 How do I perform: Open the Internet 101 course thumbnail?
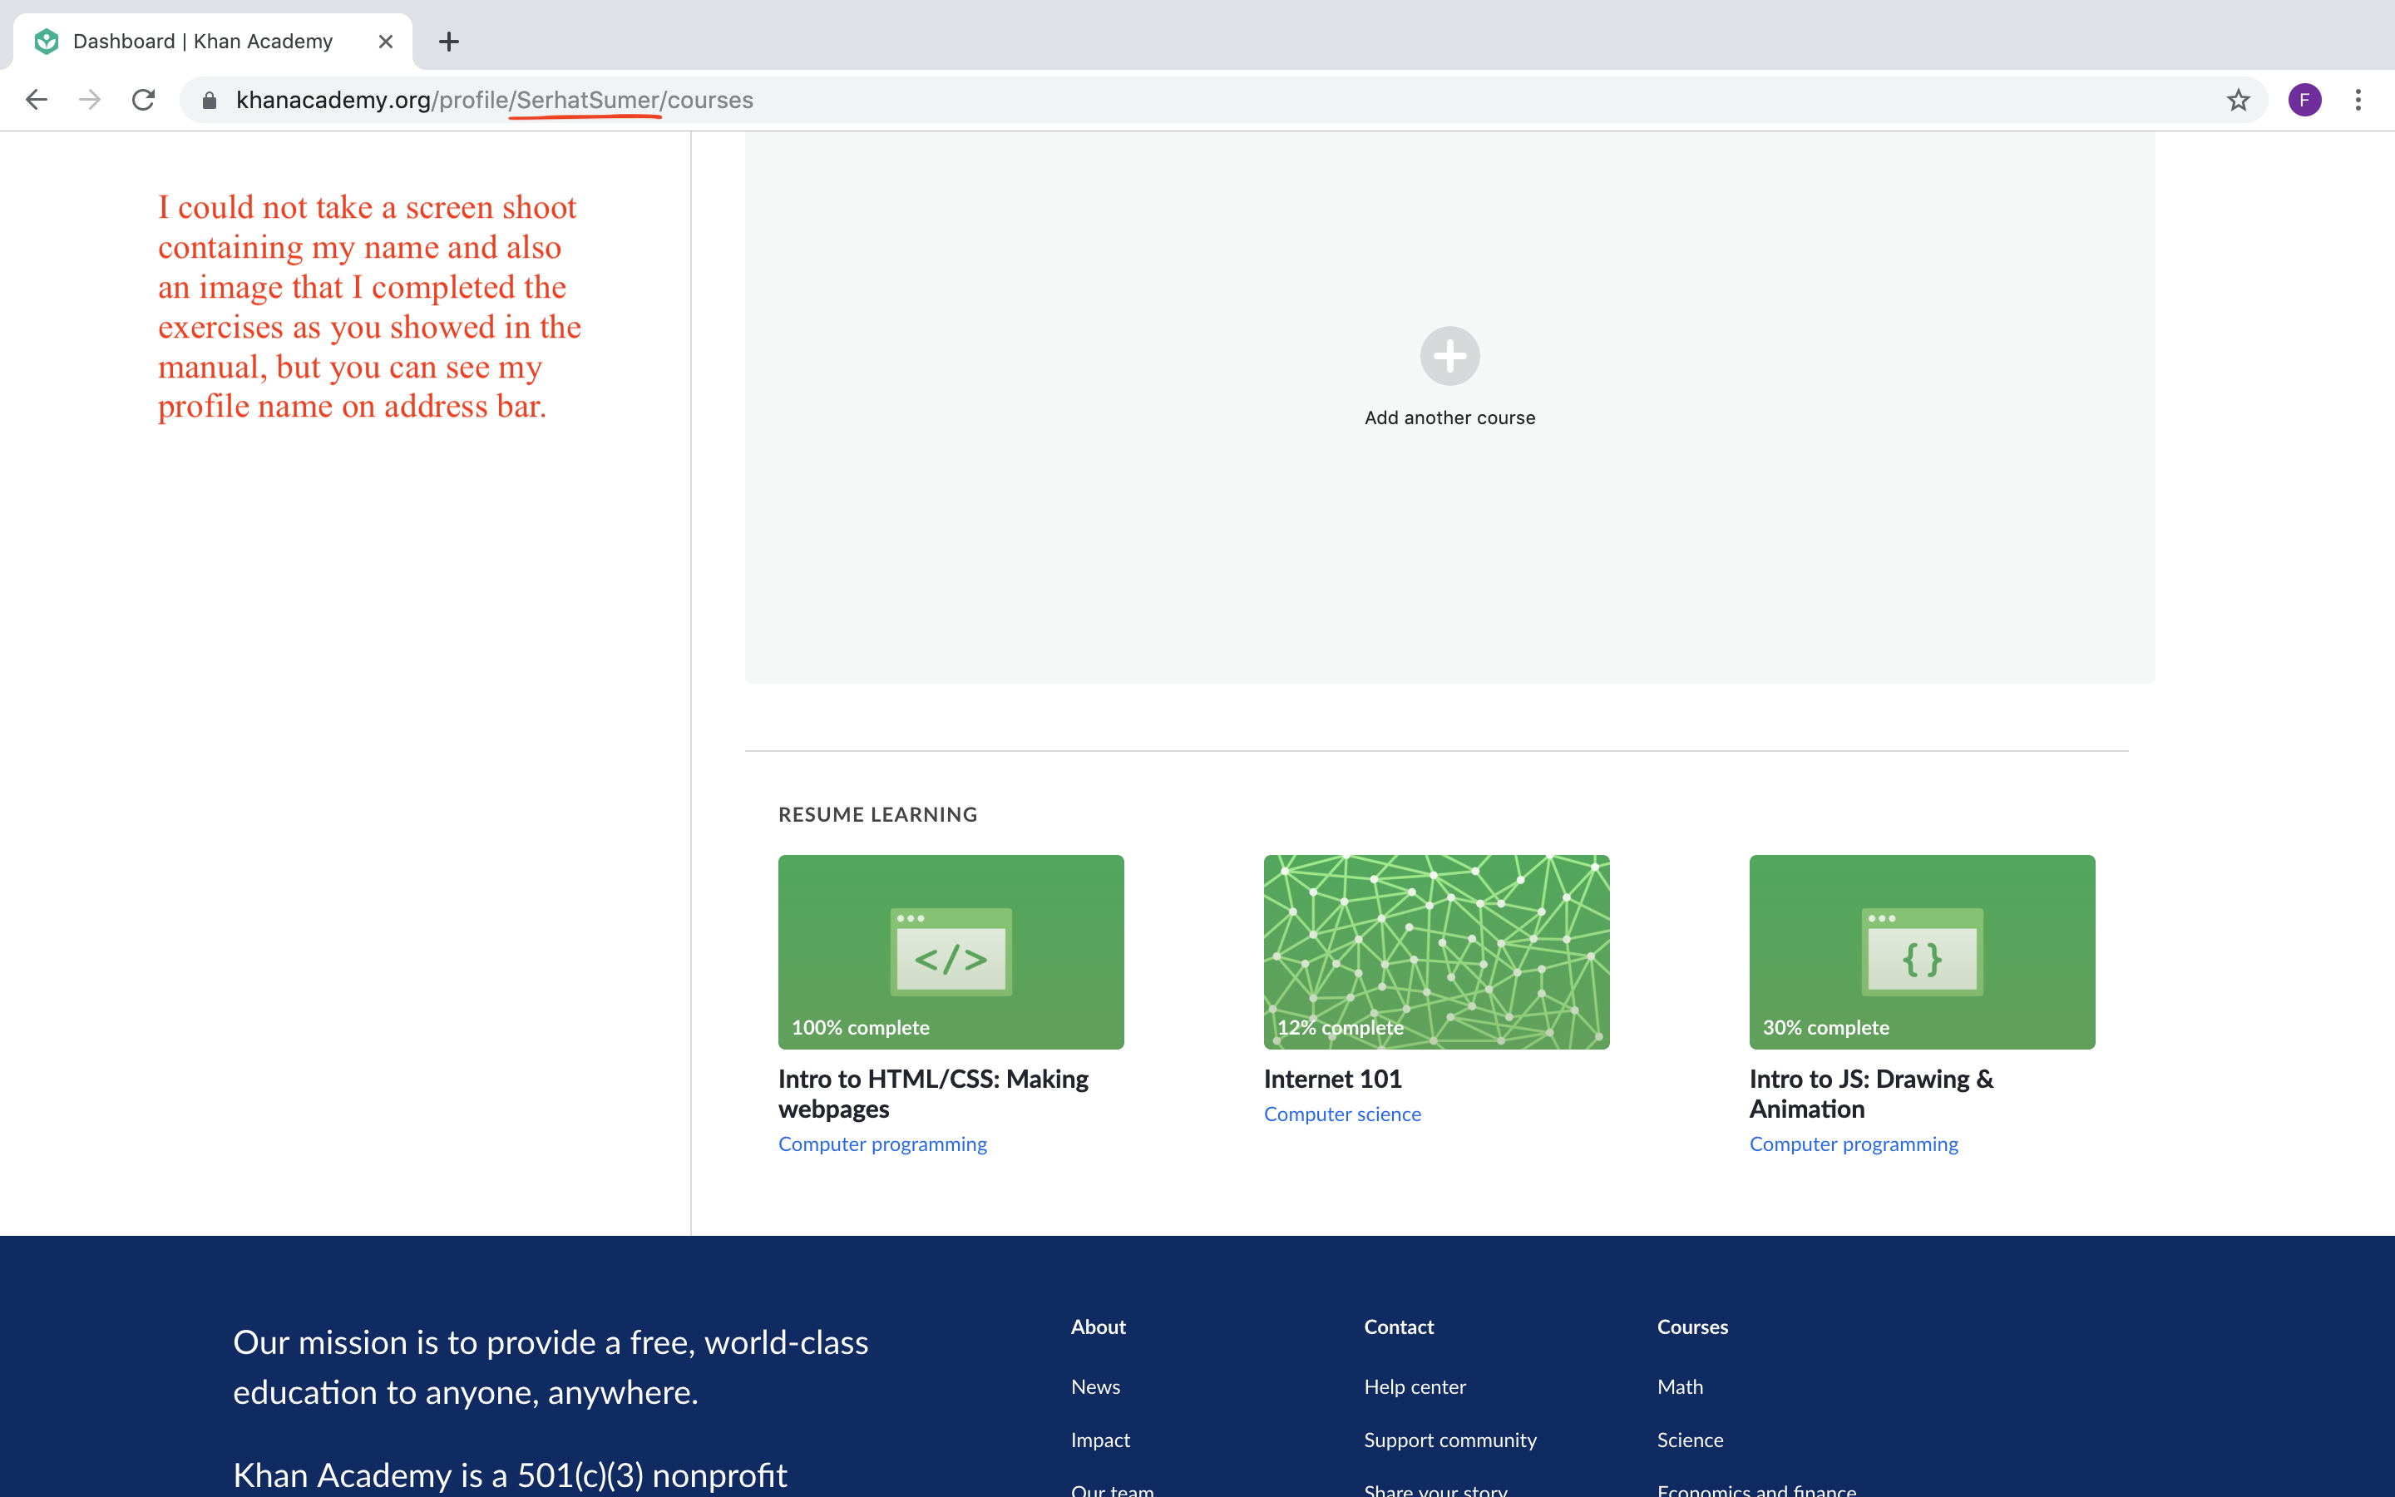1436,951
